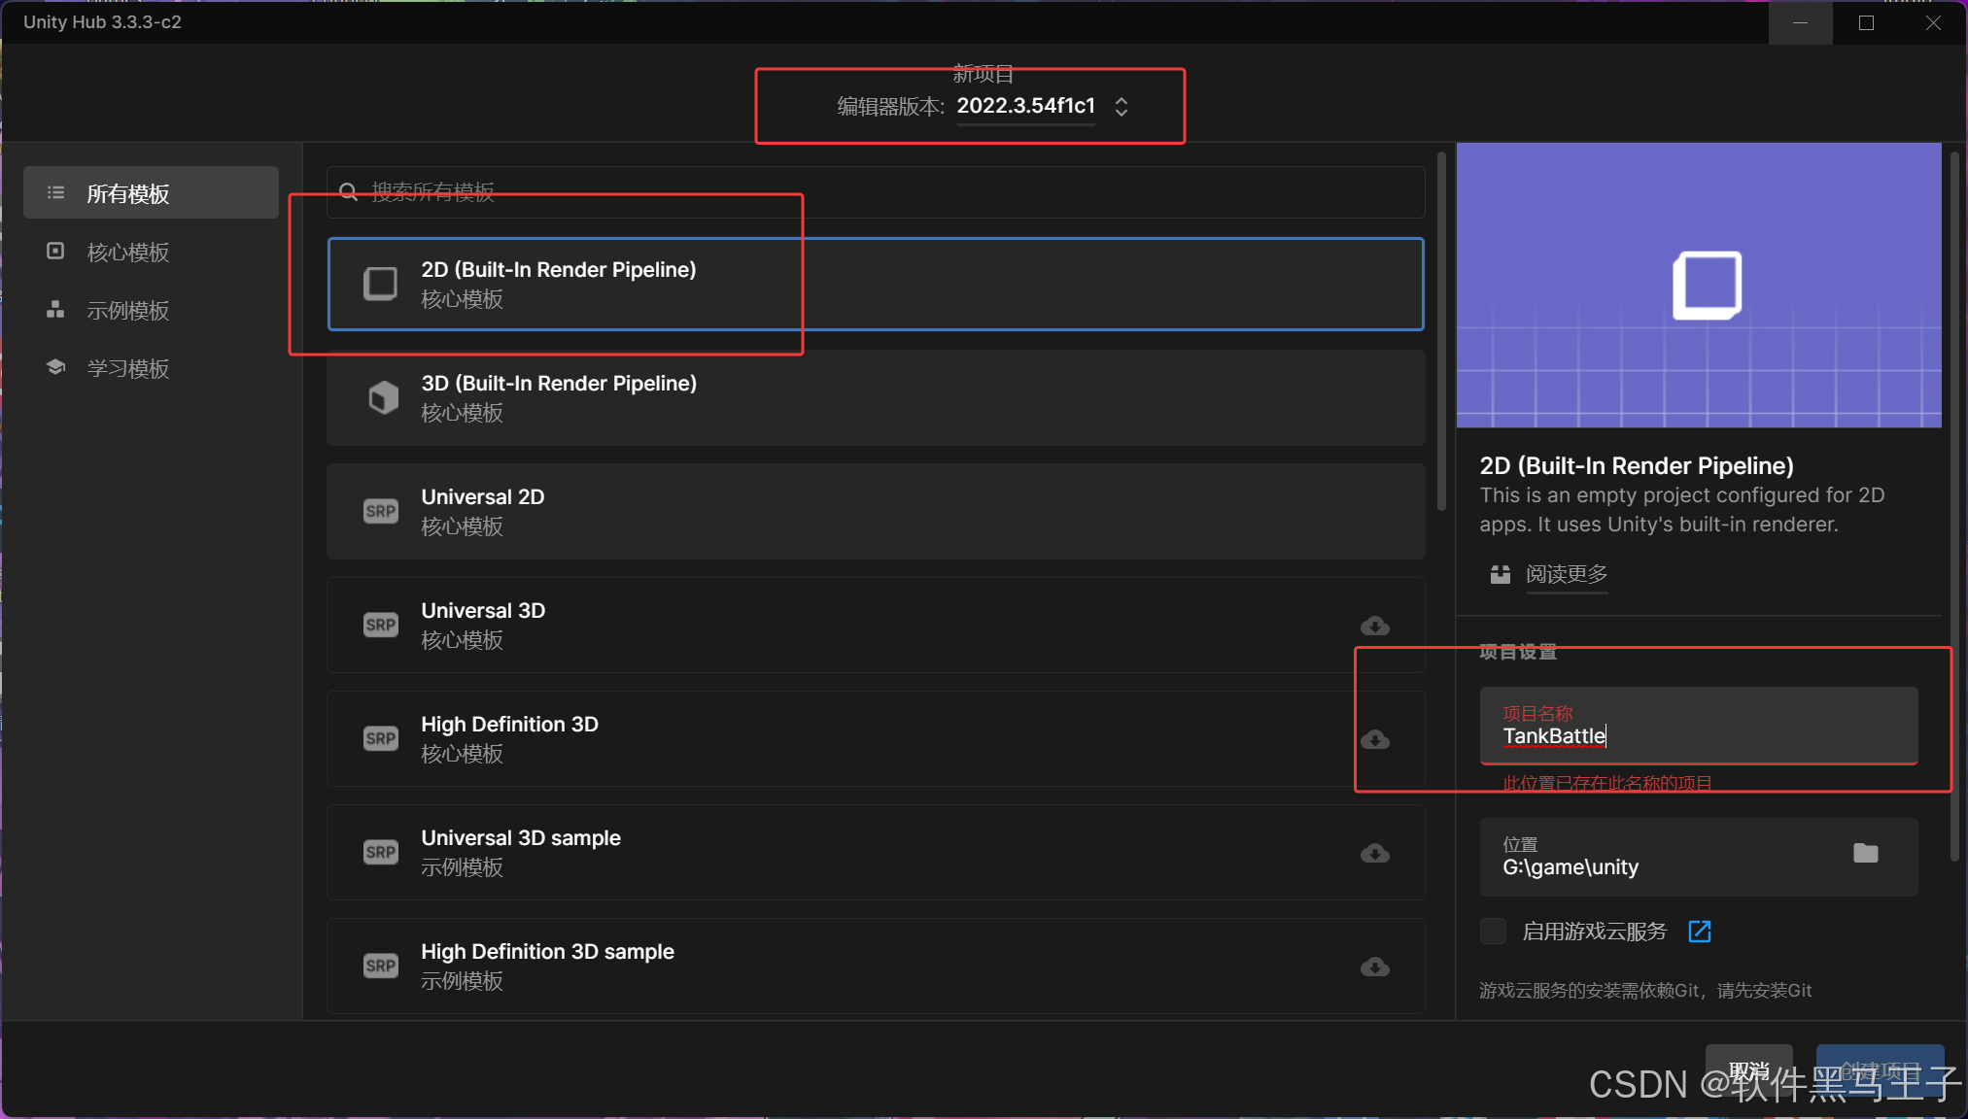The height and width of the screenshot is (1119, 1968).
Task: Download High Definition 3D sample template
Action: click(1374, 966)
